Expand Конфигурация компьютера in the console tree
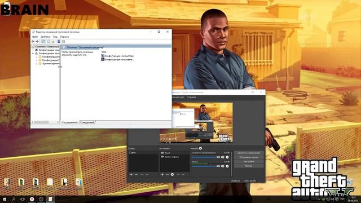Viewport: 361px width, 203px height. coord(33,50)
